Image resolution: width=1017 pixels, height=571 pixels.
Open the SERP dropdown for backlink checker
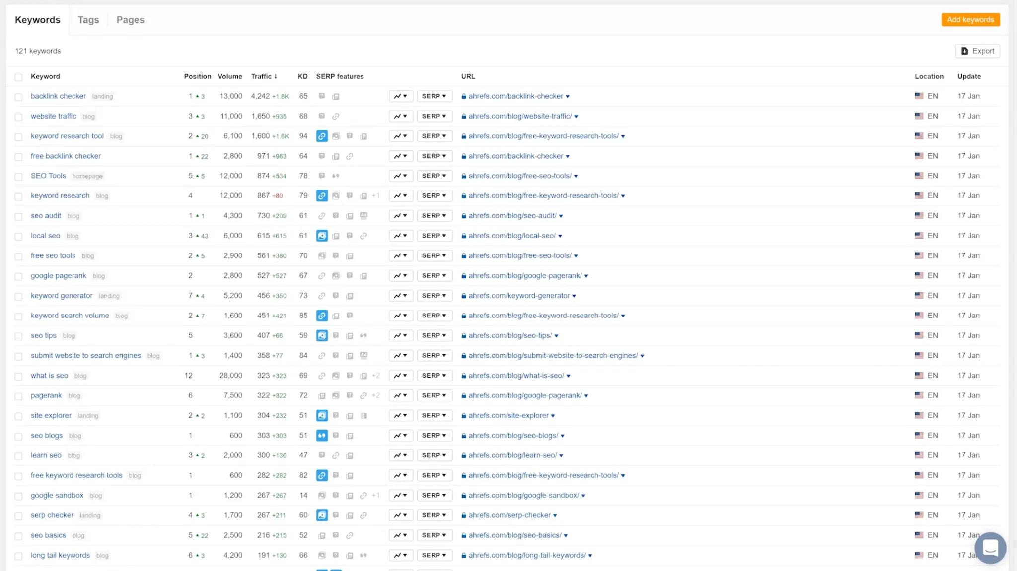(435, 96)
